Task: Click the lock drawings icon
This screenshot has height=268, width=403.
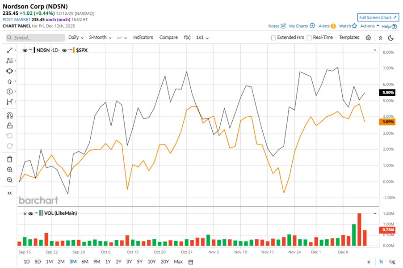Action: pyautogui.click(x=9, y=125)
